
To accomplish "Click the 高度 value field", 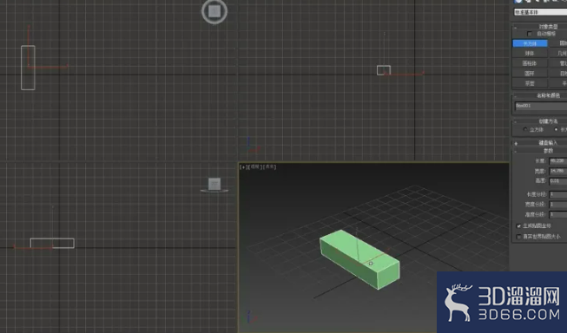I will point(558,181).
